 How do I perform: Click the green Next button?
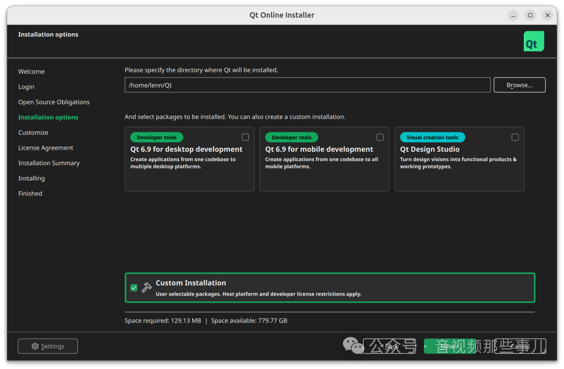click(x=450, y=346)
